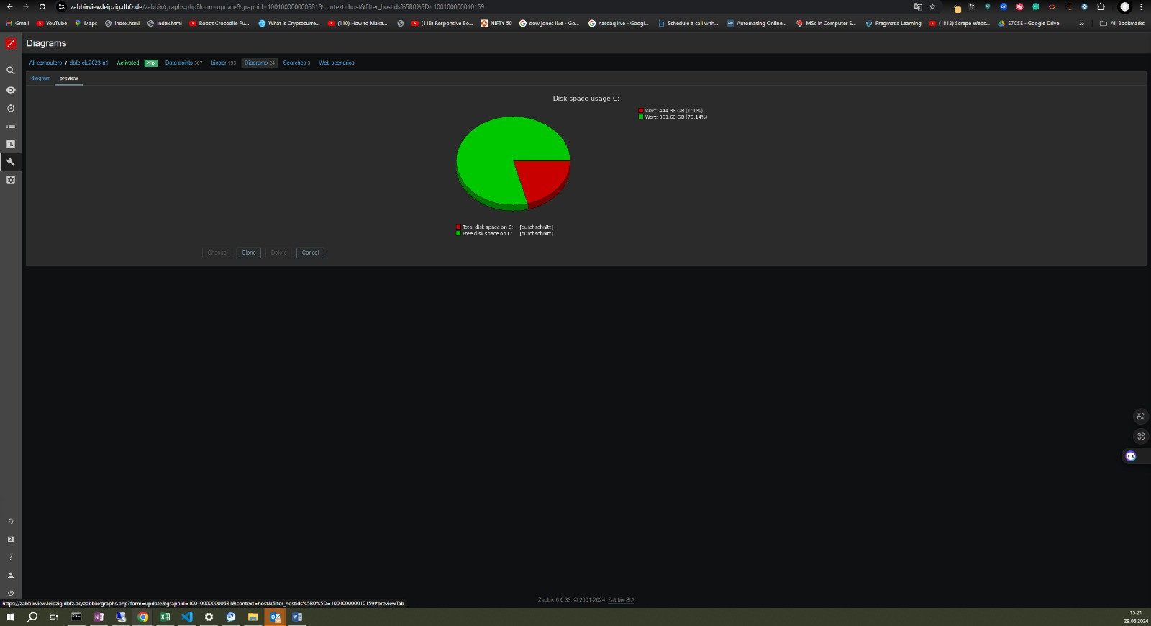Click the red swatch beside Wert 444.36 GB
This screenshot has width=1151, height=626.
(641, 111)
